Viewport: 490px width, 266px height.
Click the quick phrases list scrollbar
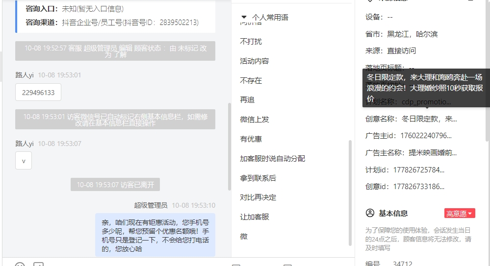[350, 193]
